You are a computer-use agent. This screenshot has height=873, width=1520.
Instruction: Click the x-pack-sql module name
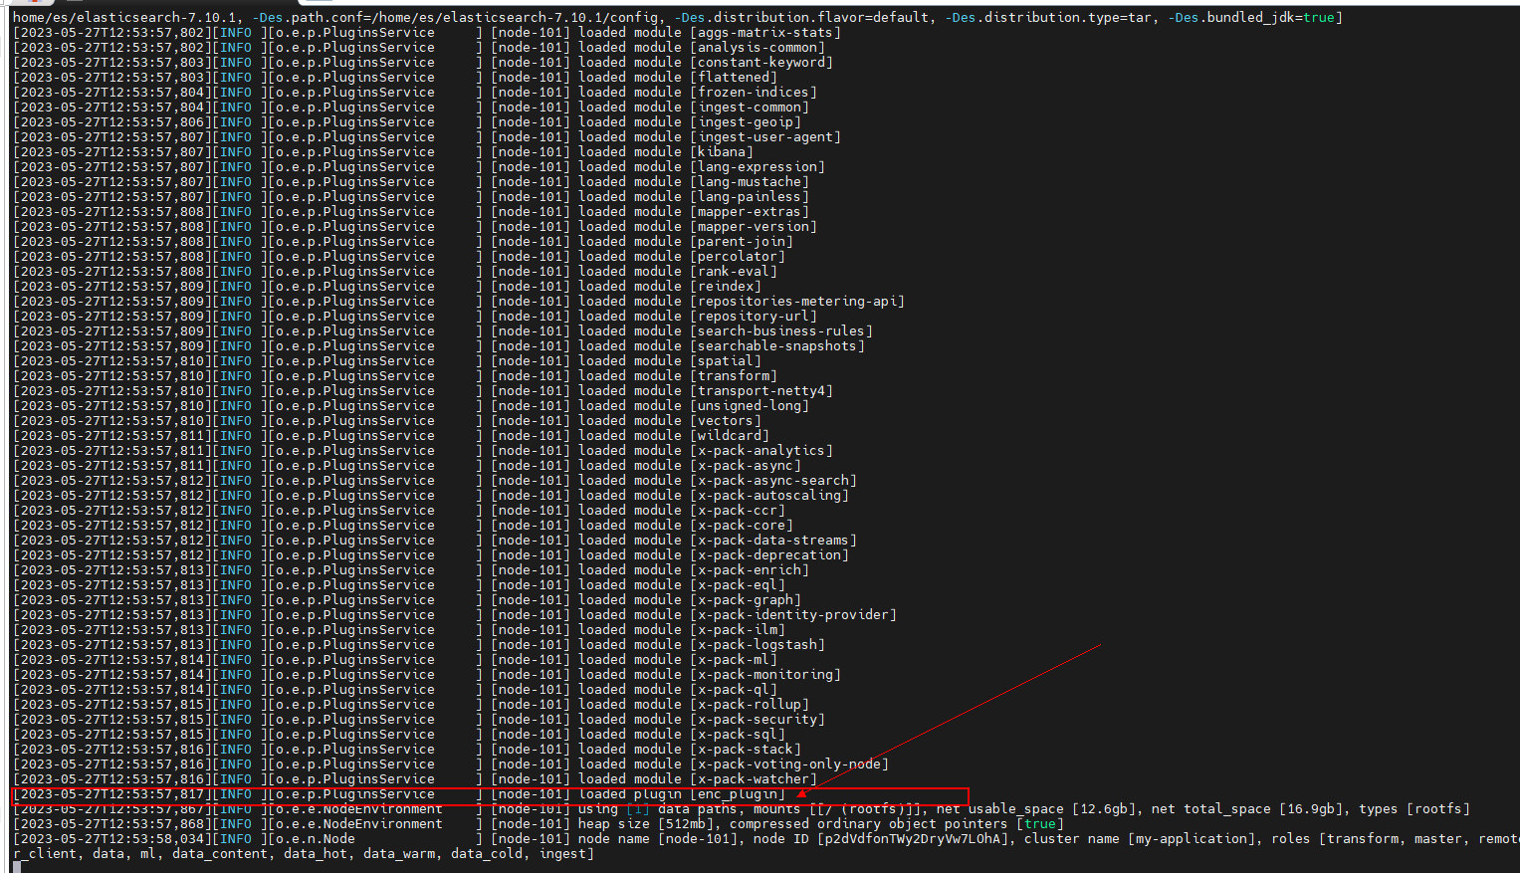coord(738,735)
